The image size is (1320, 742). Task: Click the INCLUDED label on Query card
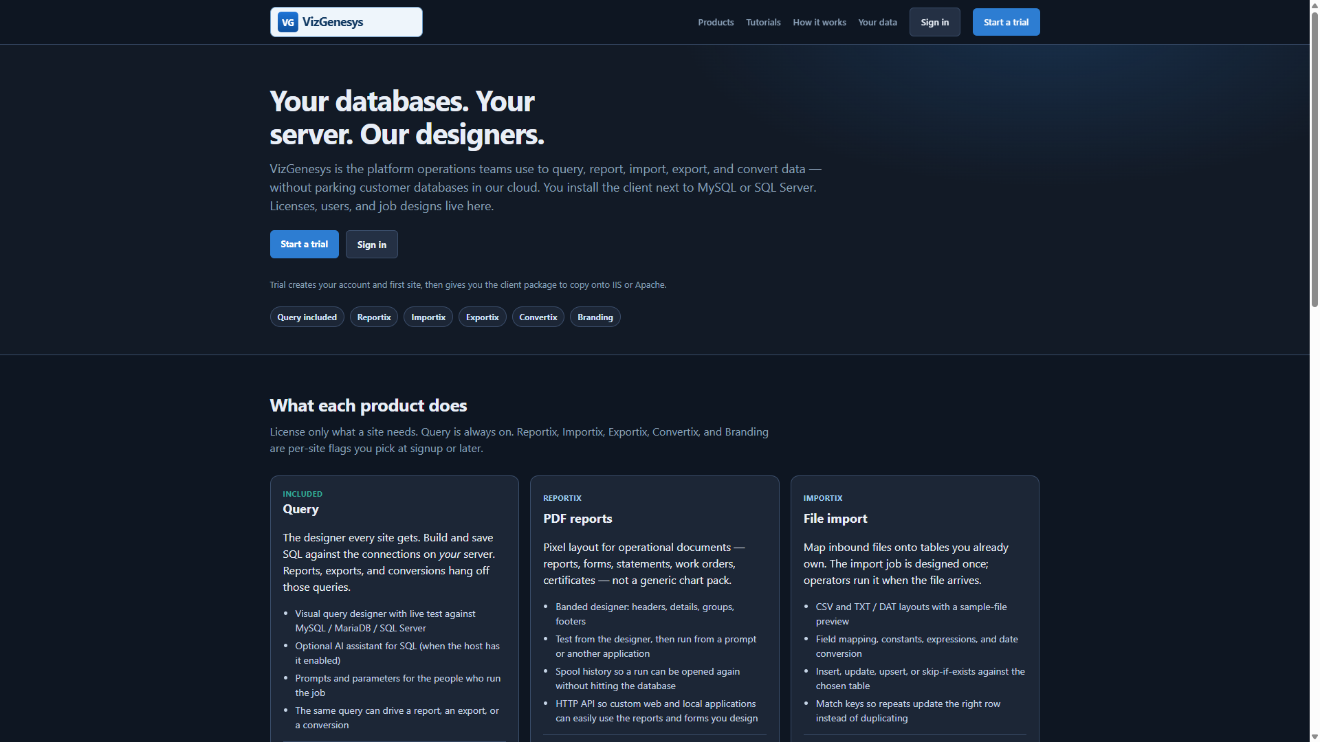tap(302, 494)
